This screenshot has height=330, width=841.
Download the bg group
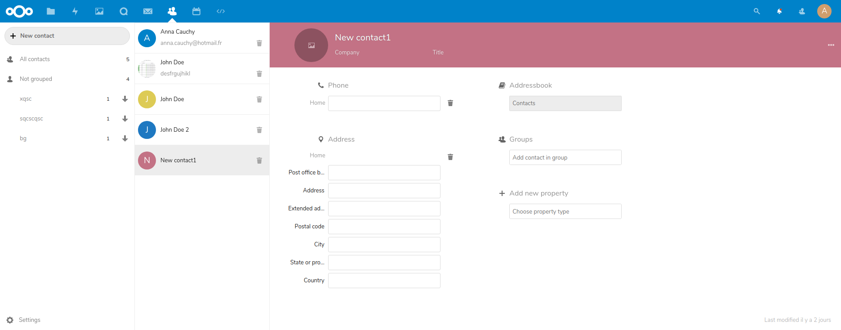[125, 138]
